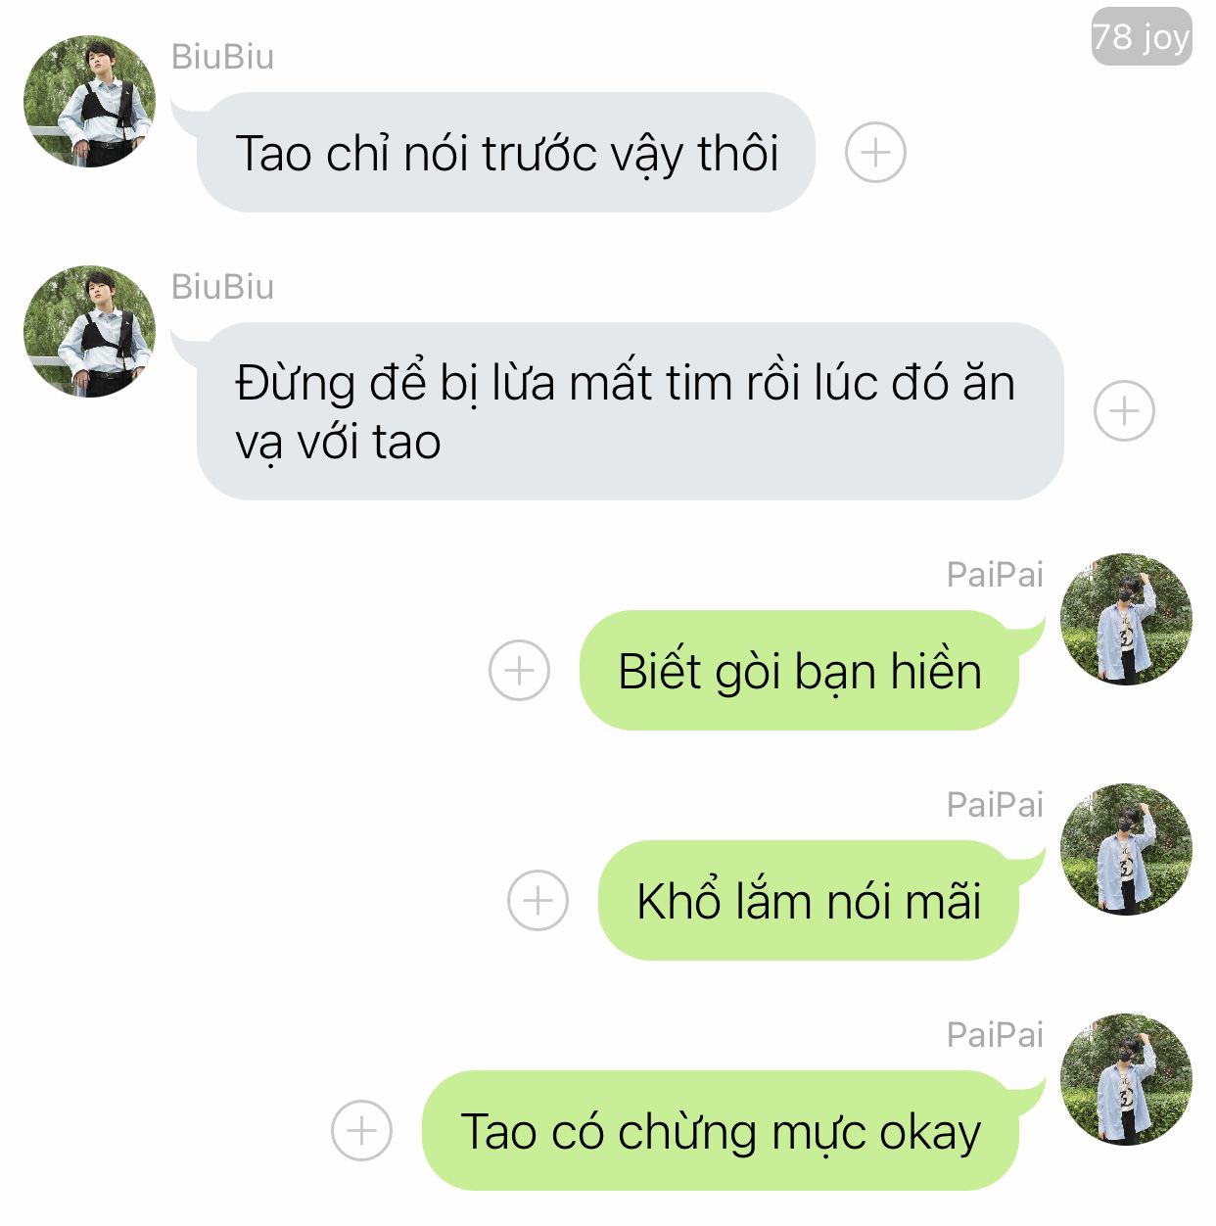The image size is (1216, 1226).
Task: Tap plus icon beside "Khổ lắm nói mãi"
Action: click(x=538, y=901)
